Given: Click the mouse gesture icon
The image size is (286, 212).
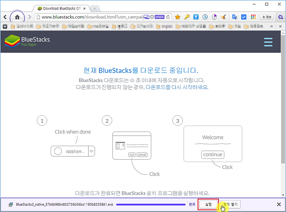Looking at the screenshot, I should pyautogui.click(x=214, y=17).
